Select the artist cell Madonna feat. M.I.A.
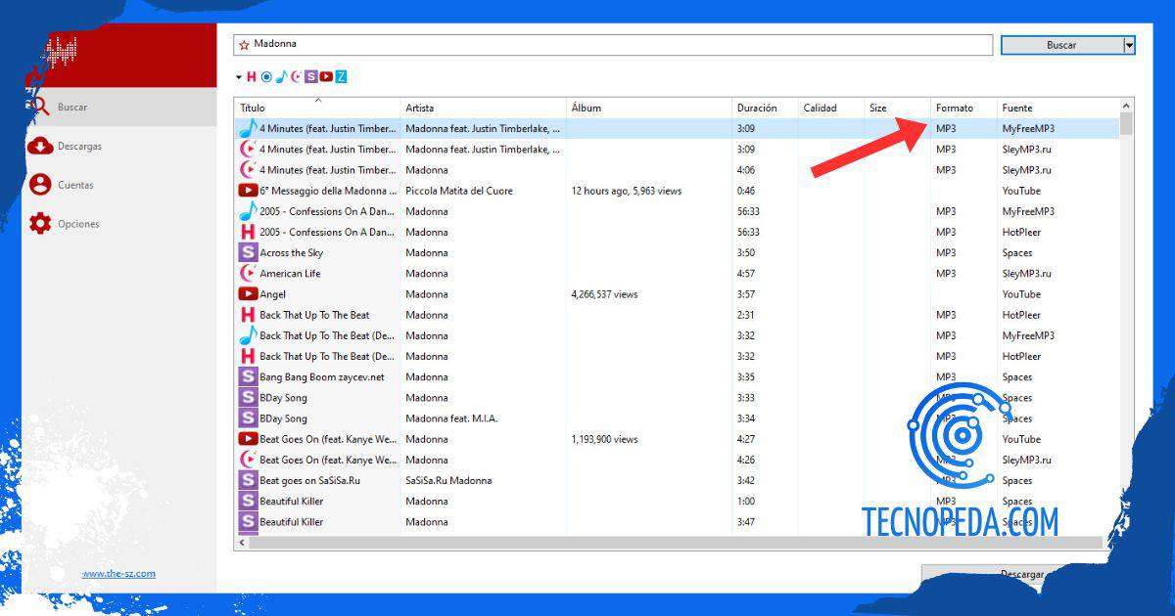 (x=451, y=418)
